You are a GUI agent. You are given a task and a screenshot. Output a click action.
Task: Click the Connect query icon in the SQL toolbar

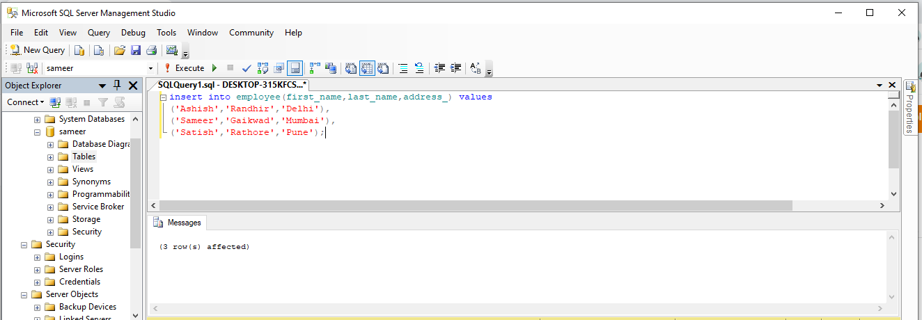click(15, 68)
